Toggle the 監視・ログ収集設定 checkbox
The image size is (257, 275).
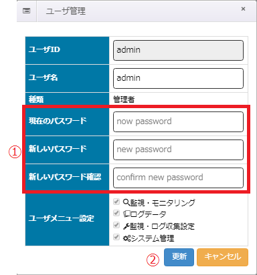(116, 225)
